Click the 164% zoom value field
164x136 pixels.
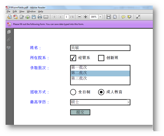[x=94, y=17]
